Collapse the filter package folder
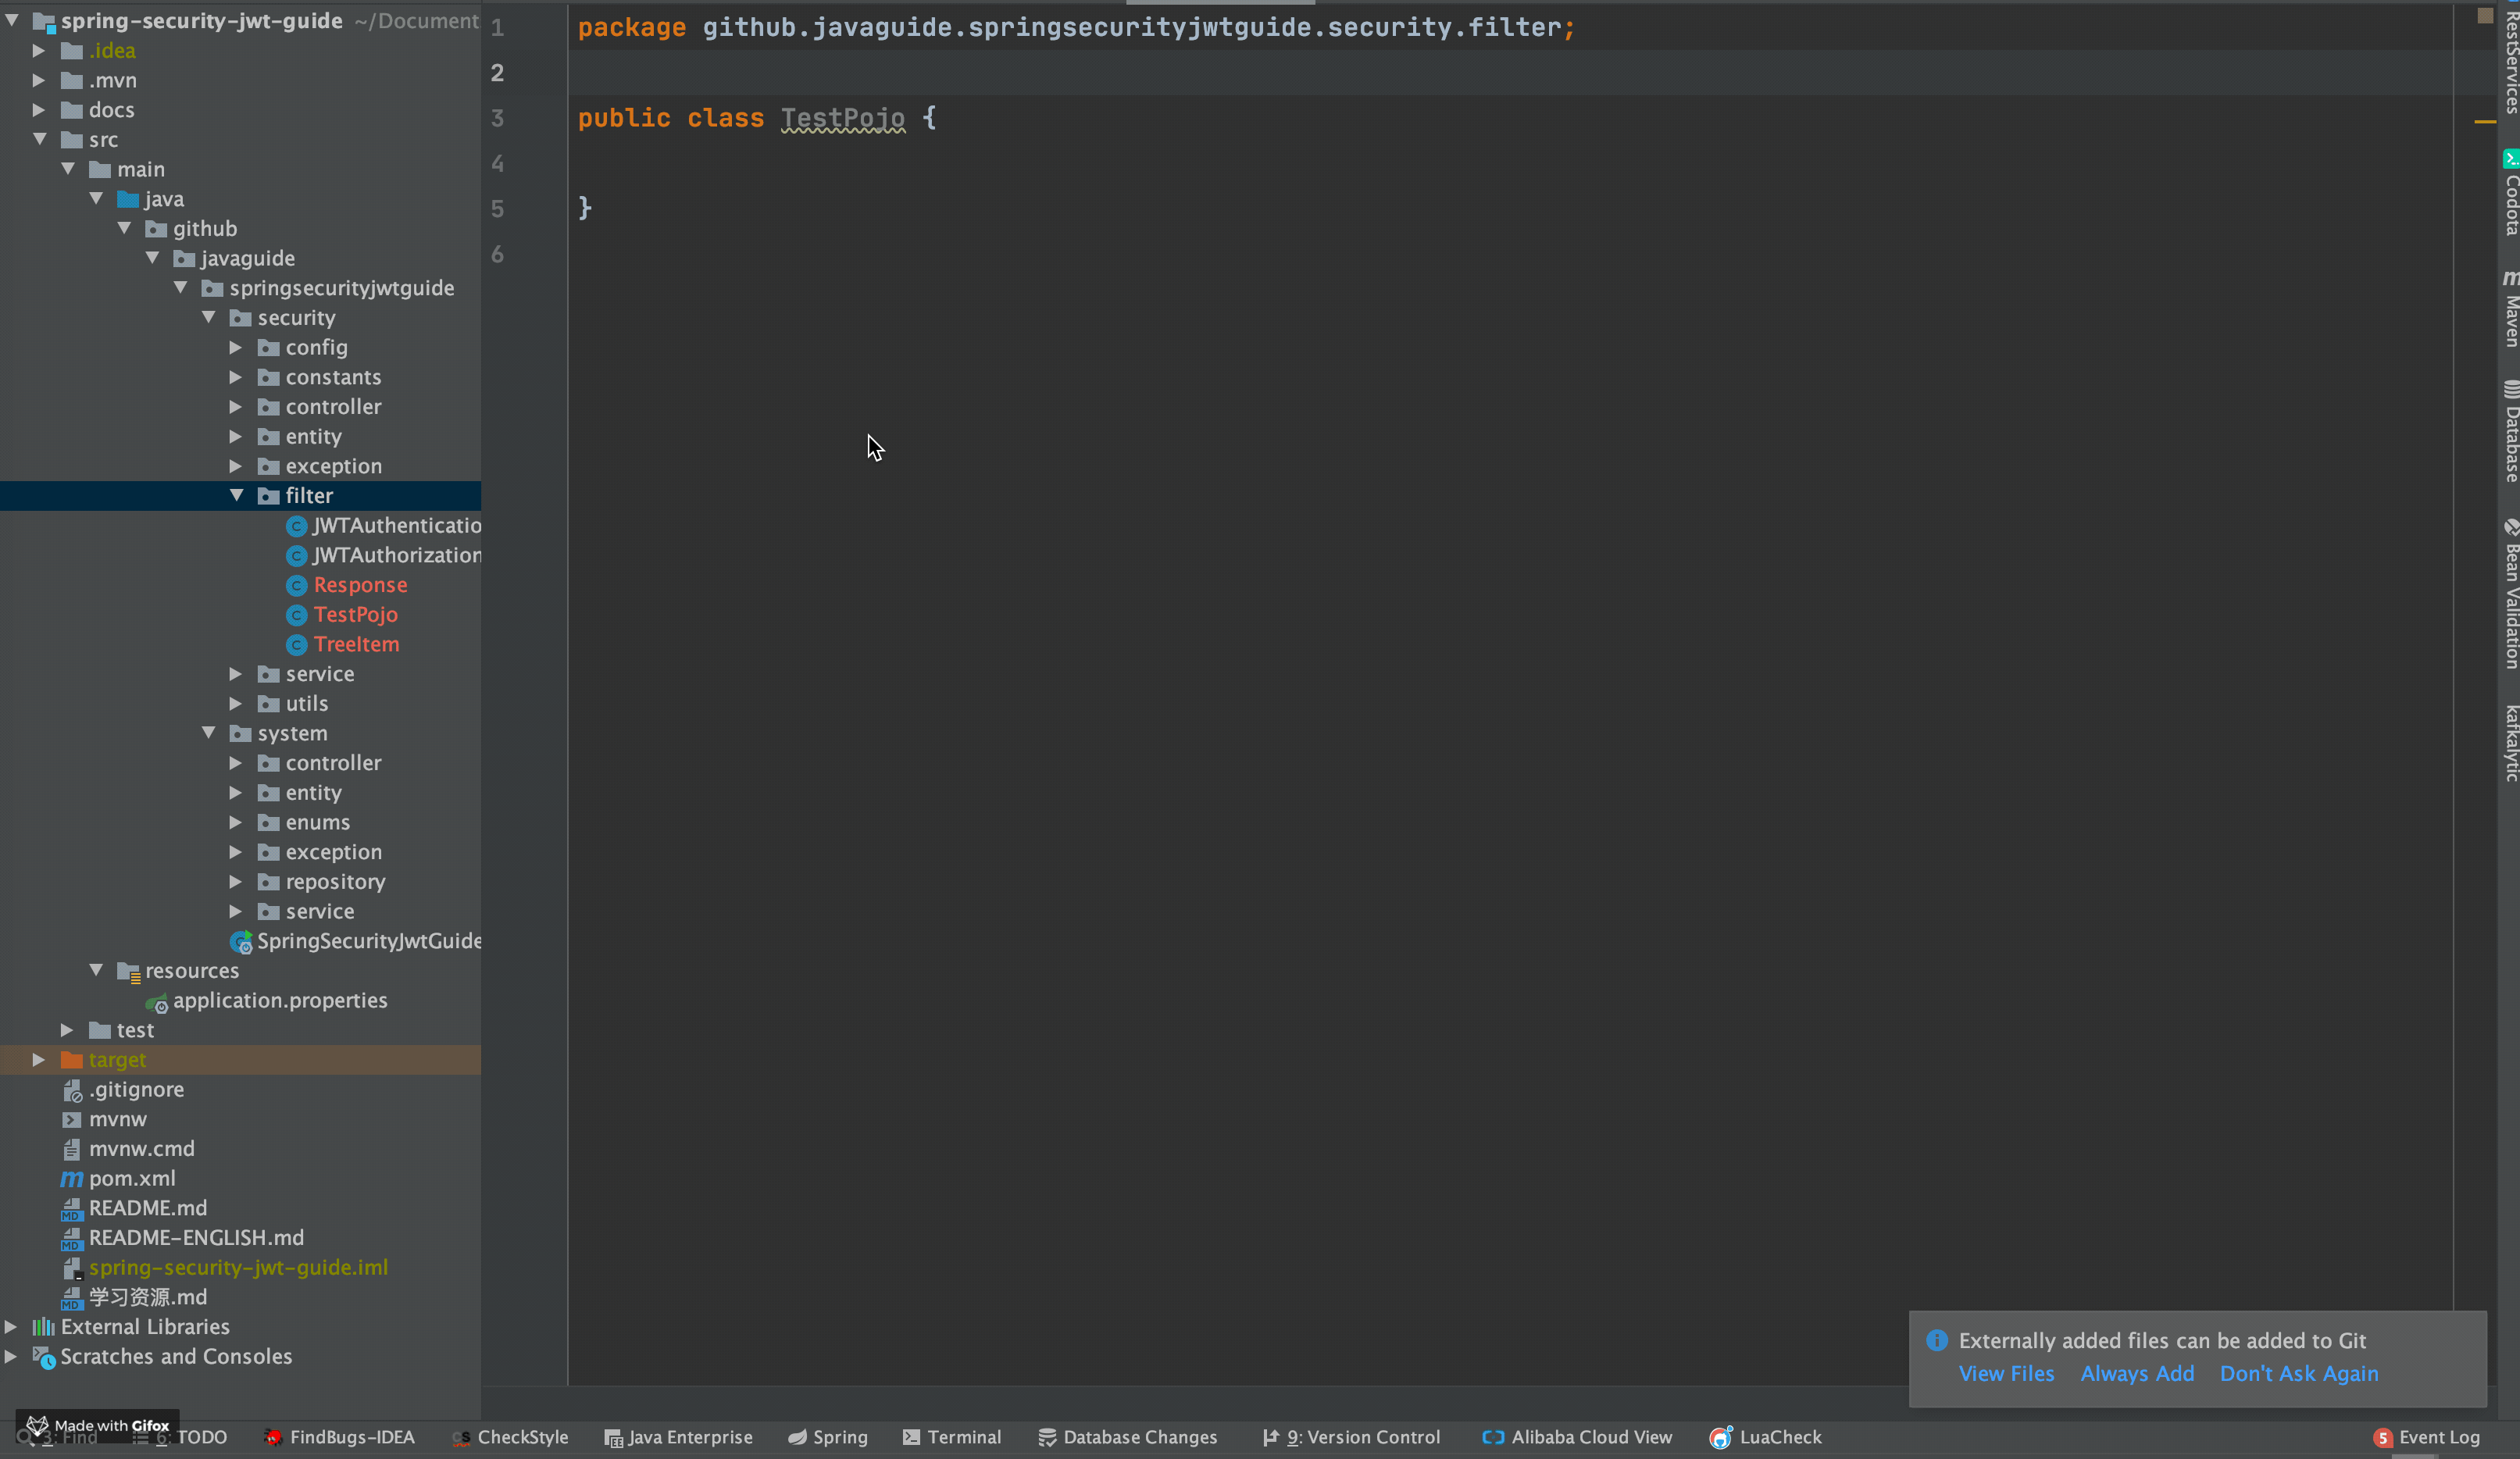Image resolution: width=2520 pixels, height=1459 pixels. tap(237, 496)
